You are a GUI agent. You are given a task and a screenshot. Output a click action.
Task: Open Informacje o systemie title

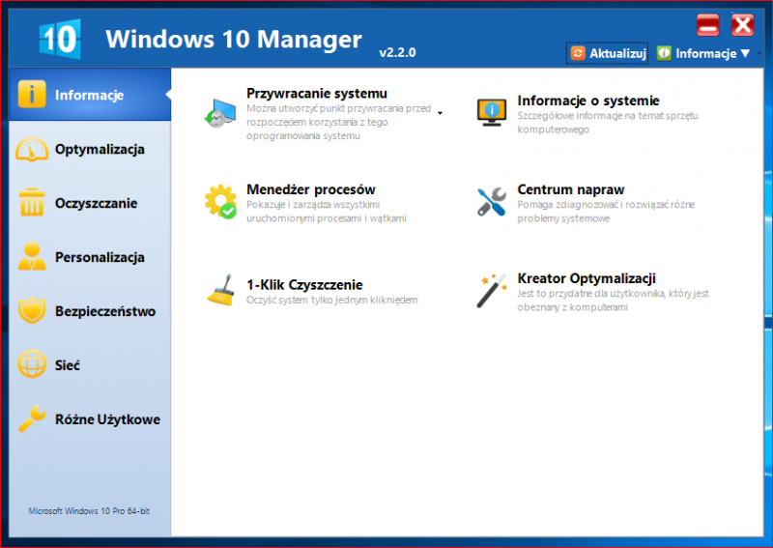(x=588, y=101)
